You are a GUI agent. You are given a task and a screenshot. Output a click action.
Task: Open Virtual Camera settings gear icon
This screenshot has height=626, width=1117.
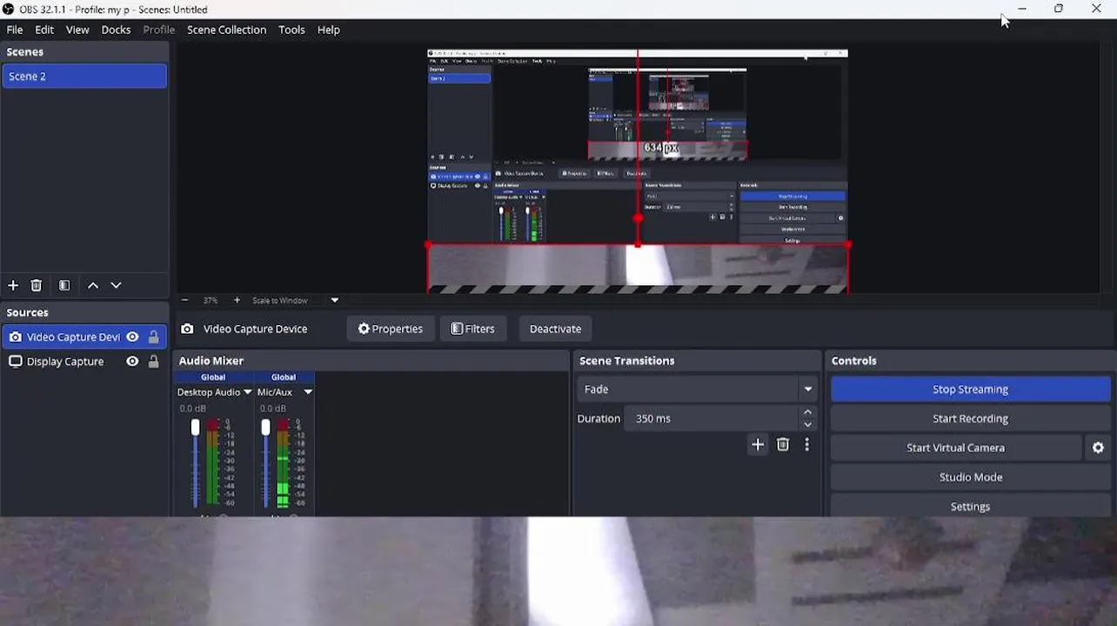click(x=1098, y=448)
